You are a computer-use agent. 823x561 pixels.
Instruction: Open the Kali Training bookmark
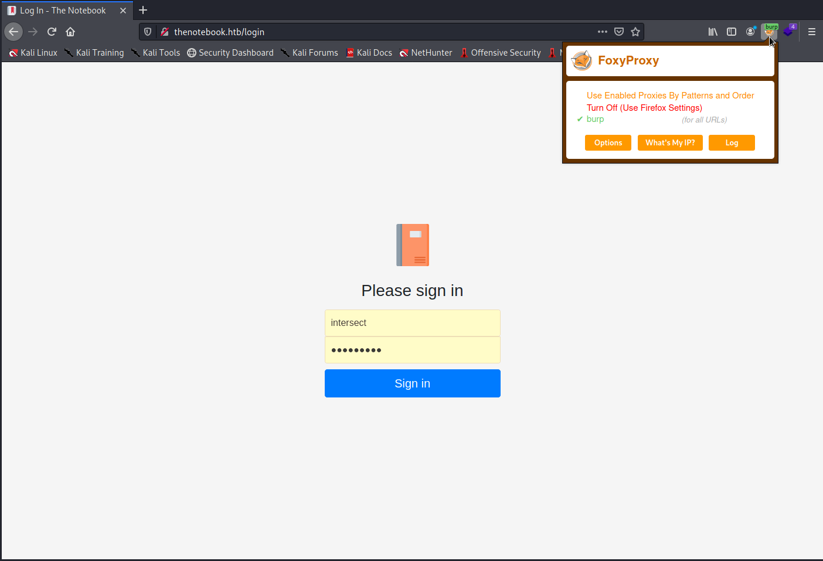[x=94, y=53]
